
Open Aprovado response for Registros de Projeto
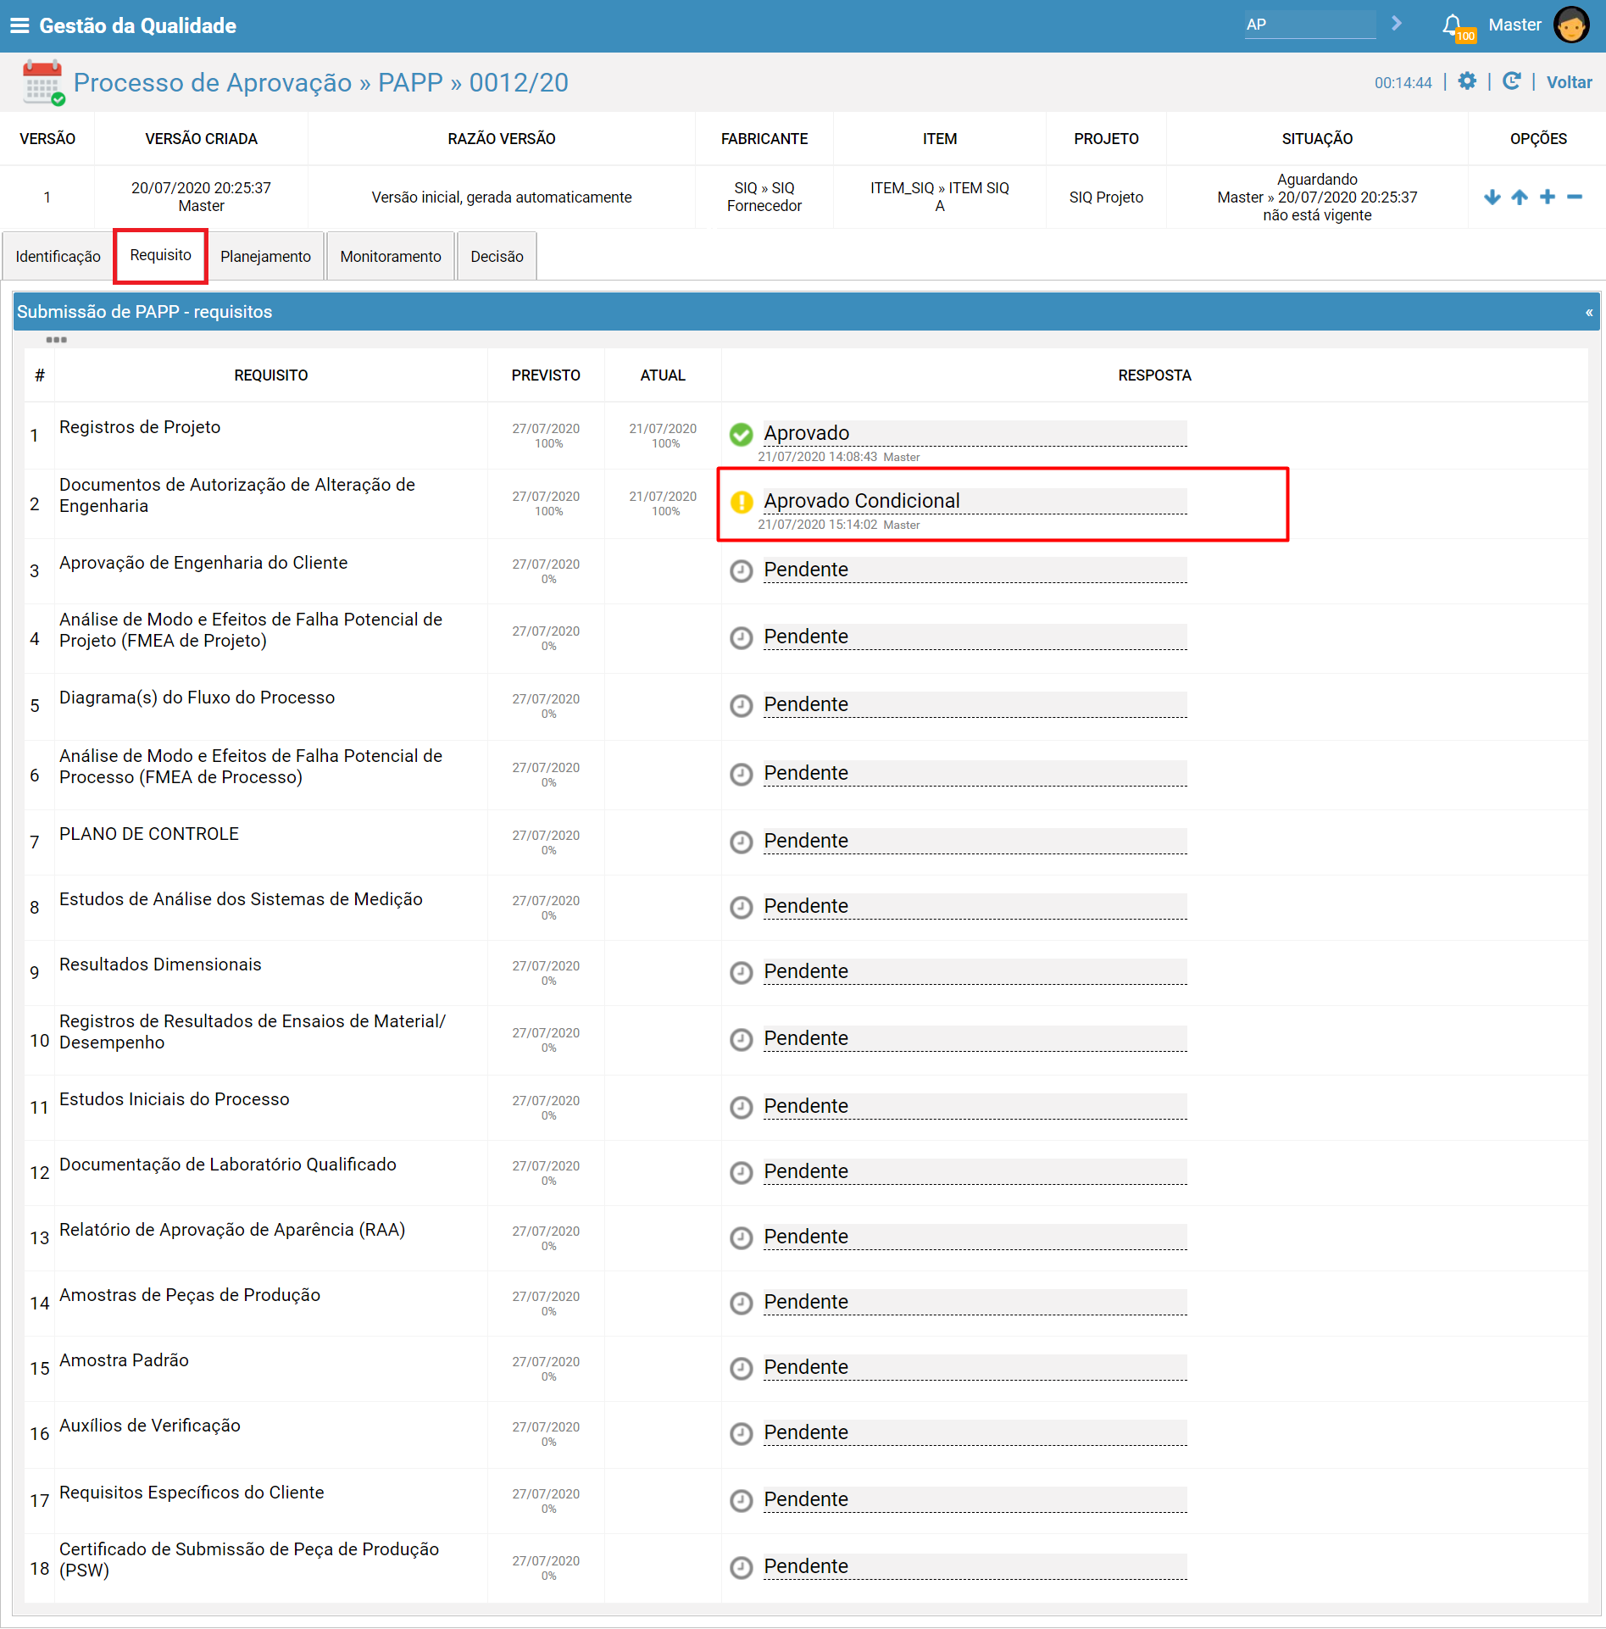[x=975, y=434]
